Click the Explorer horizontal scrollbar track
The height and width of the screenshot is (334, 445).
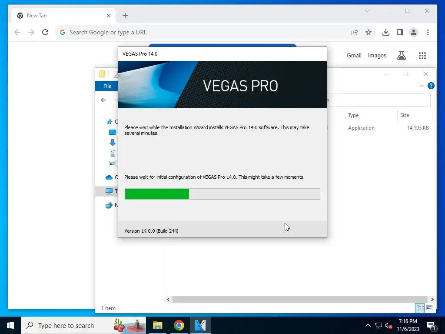[300, 299]
